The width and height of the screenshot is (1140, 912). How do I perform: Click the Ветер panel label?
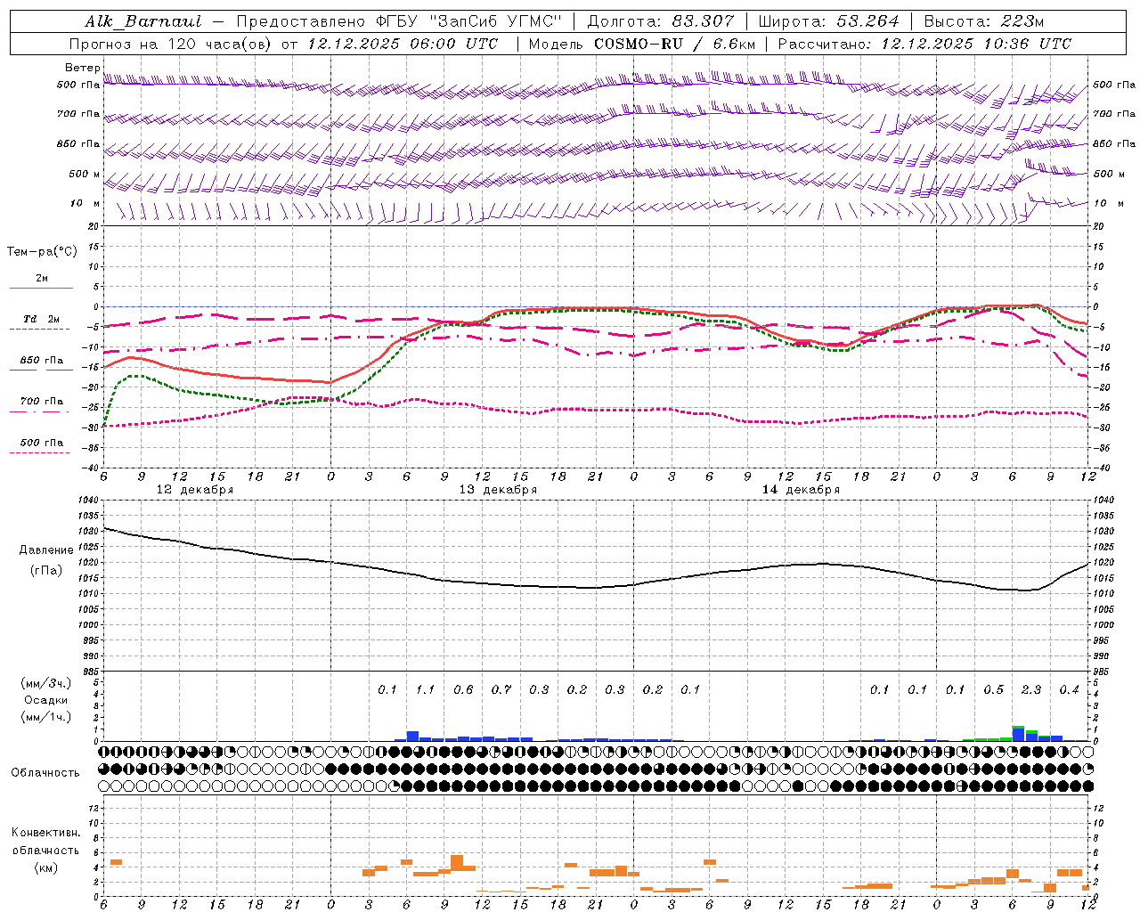point(83,68)
